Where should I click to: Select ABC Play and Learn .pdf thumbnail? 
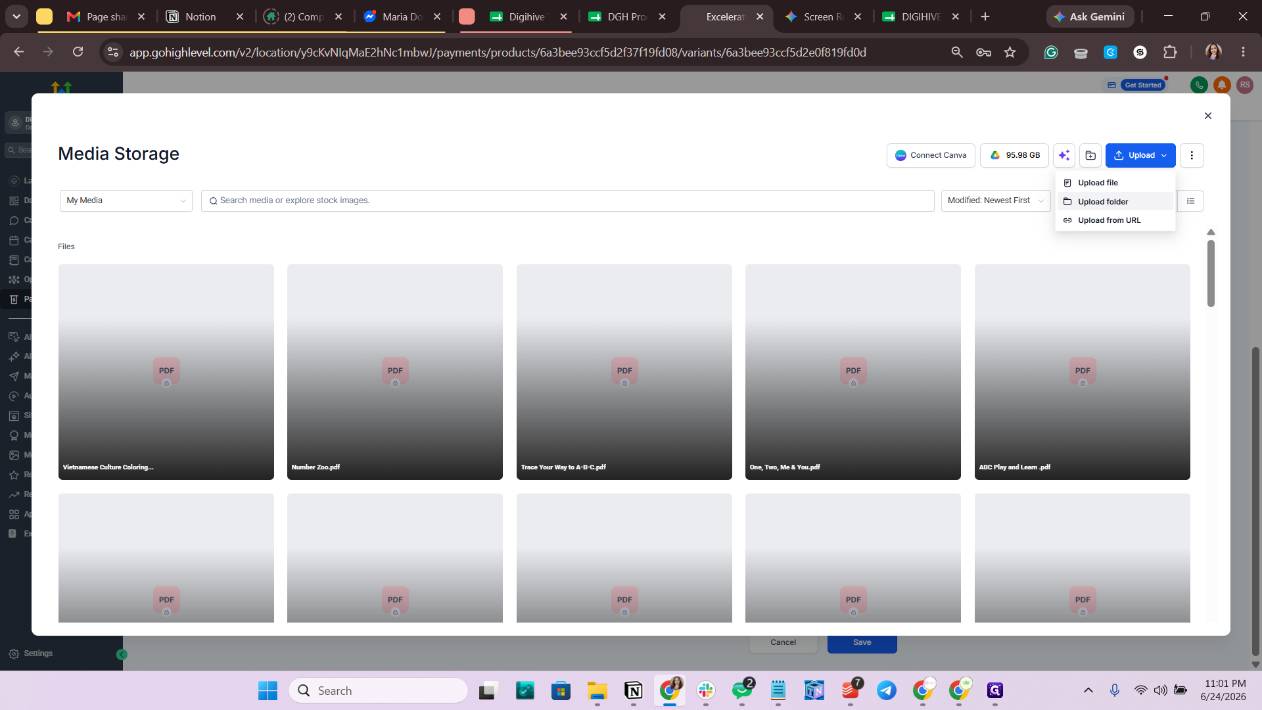pyautogui.click(x=1083, y=372)
